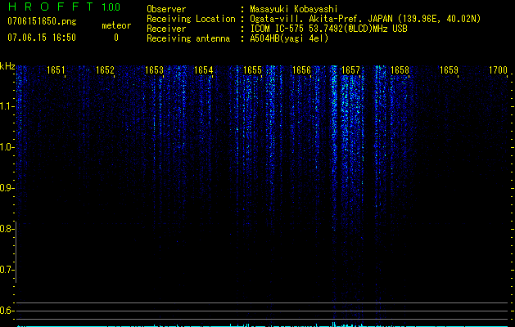Viewport: 515px width, 327px height.
Task: Click the 1.1 kHz axis label
Action: pos(7,106)
